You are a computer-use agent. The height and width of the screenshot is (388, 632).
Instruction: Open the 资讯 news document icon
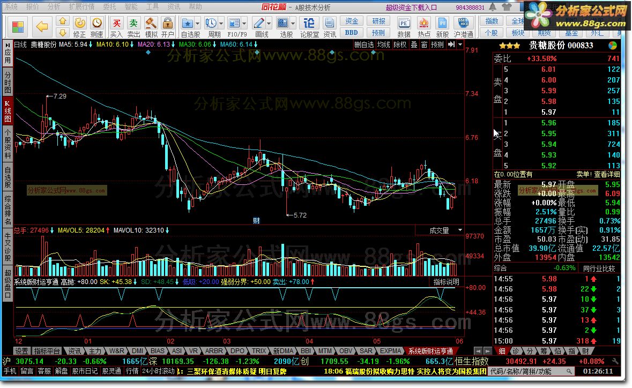pos(329,27)
